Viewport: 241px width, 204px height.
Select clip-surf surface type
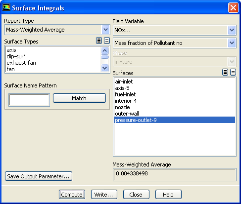point(16,56)
